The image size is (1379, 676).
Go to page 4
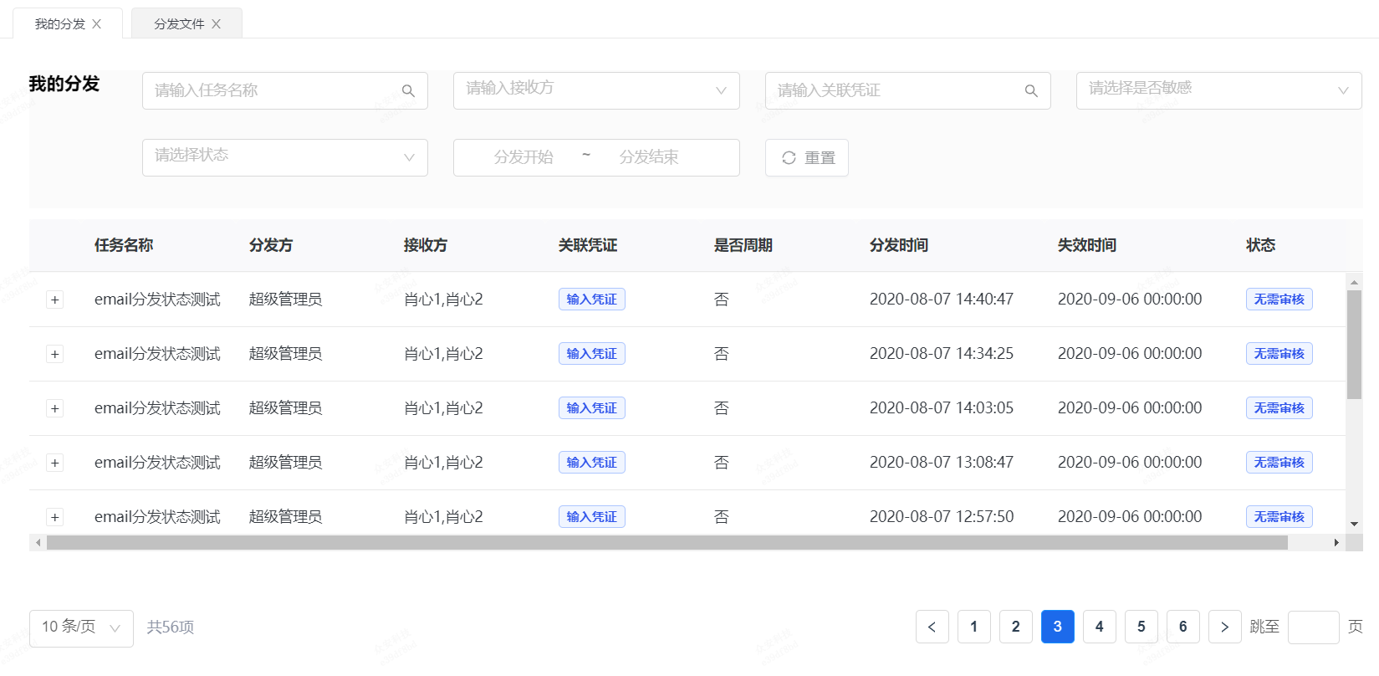pyautogui.click(x=1100, y=627)
